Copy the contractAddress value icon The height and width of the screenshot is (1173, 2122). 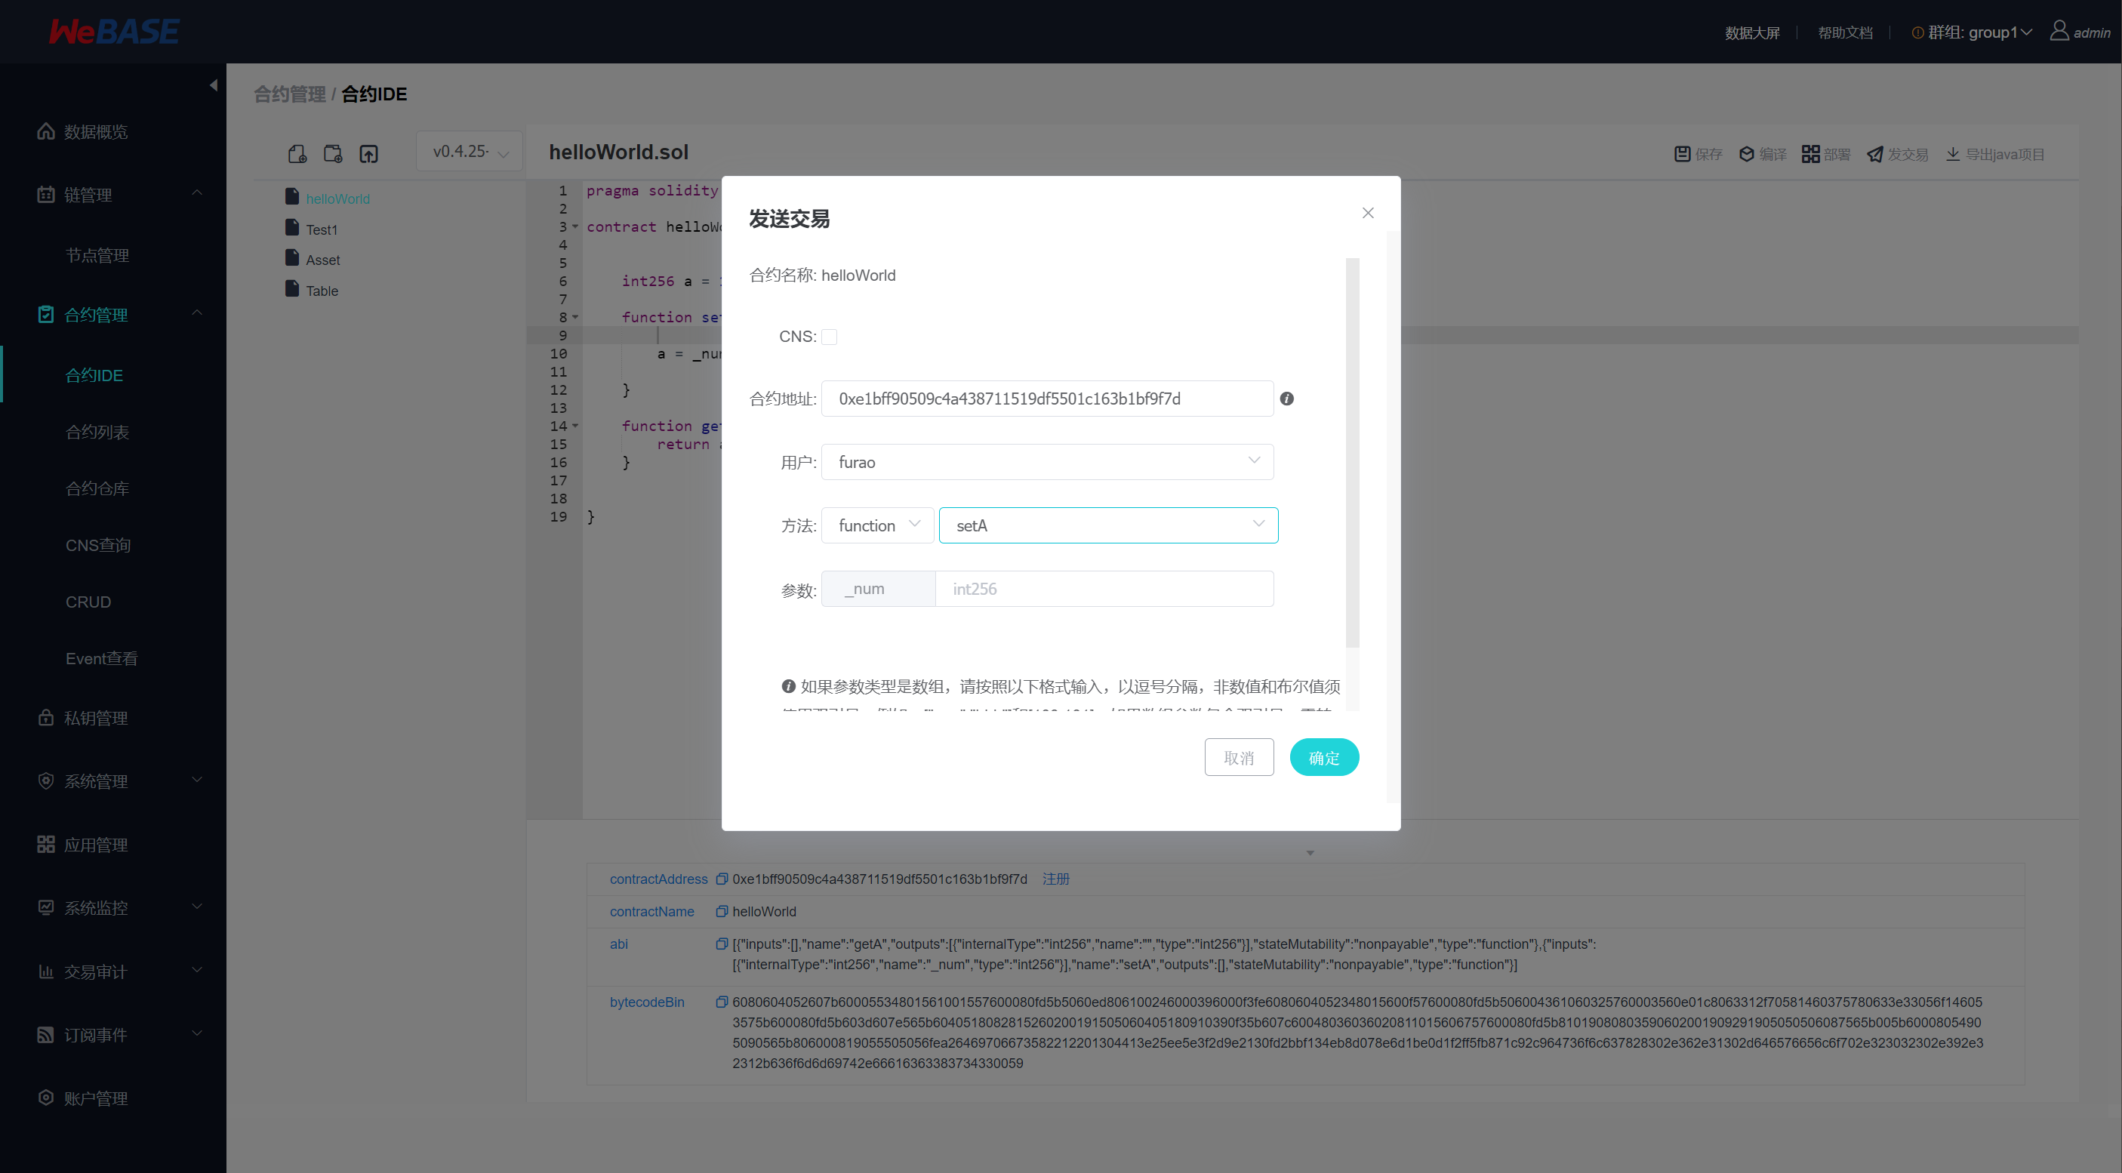(x=722, y=879)
